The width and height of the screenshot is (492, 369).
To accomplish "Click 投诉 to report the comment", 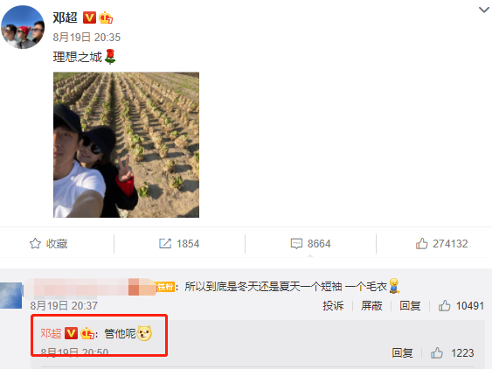I will pyautogui.click(x=333, y=305).
